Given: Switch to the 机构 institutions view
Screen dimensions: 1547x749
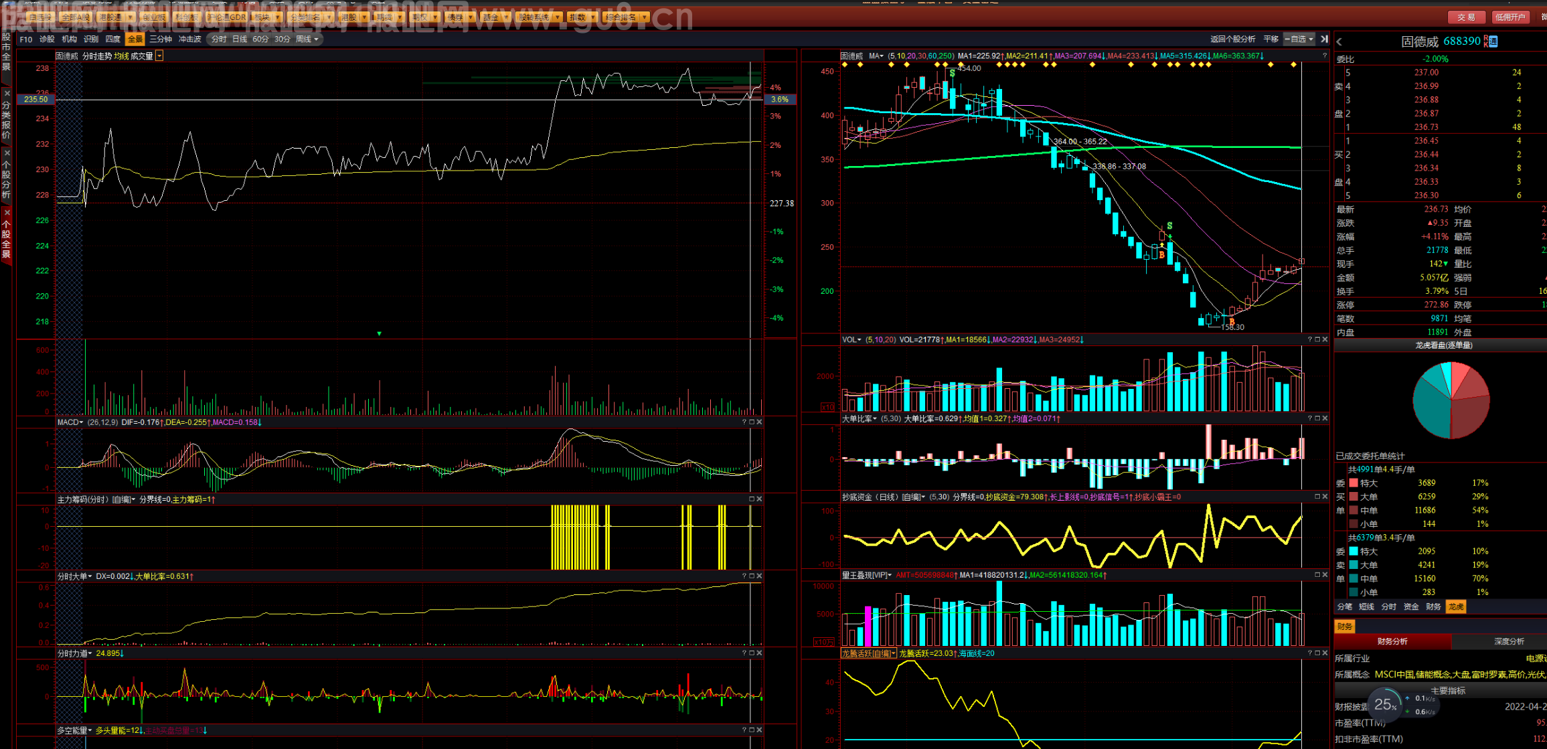Looking at the screenshot, I should [69, 39].
